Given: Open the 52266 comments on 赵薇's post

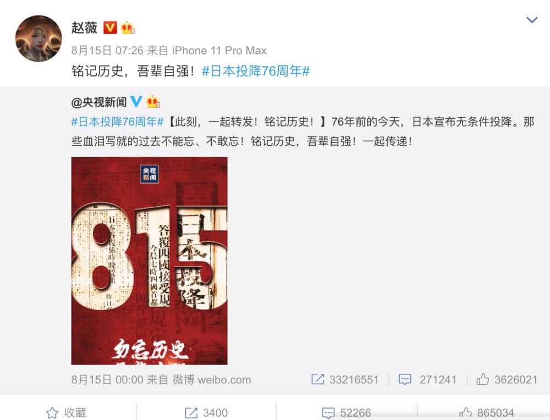Looking at the screenshot, I should point(346,413).
